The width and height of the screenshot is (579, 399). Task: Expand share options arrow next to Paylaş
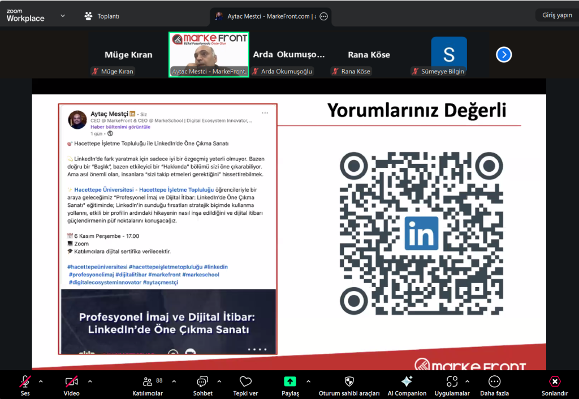tap(308, 381)
